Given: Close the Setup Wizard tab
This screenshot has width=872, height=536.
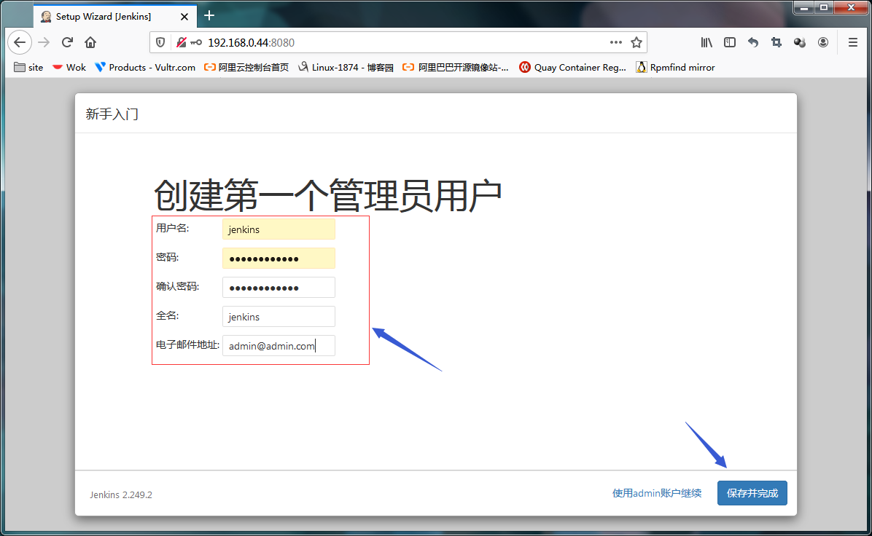Looking at the screenshot, I should point(184,17).
